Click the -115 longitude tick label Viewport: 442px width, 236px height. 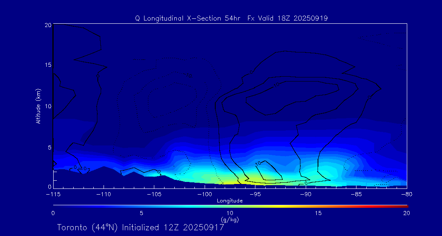click(x=53, y=195)
